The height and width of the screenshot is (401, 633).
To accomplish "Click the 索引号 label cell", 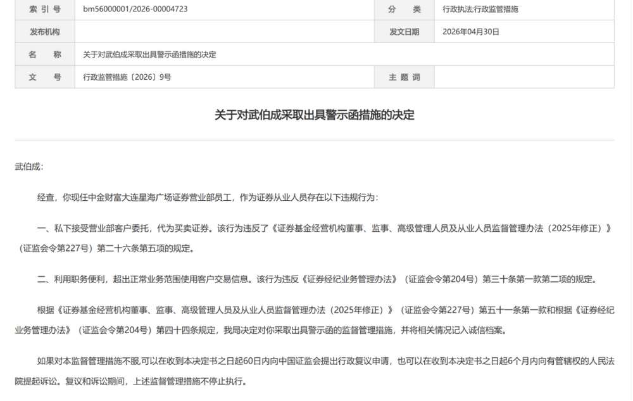I will [x=45, y=9].
